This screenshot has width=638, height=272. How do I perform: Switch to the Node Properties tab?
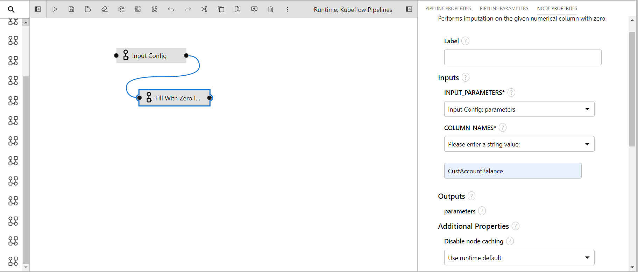(557, 8)
